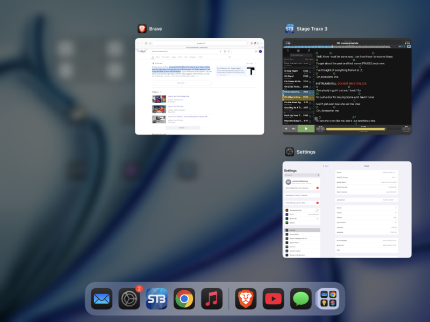Open the Music app from the dock
This screenshot has height=322, width=430.
[212, 299]
